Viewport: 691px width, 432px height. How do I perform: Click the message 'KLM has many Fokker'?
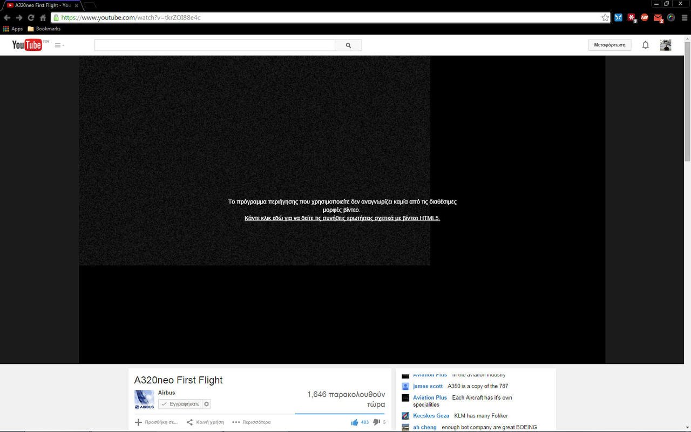coord(481,416)
